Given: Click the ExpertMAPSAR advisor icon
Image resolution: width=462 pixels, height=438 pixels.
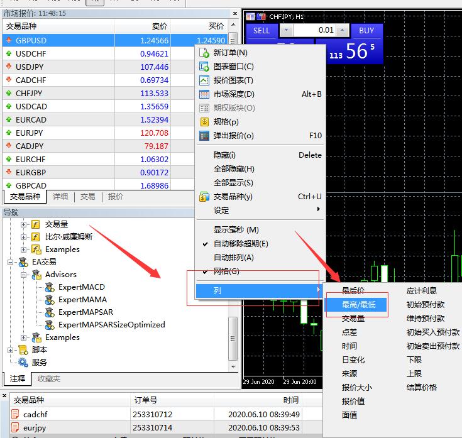Looking at the screenshot, I should (50, 312).
